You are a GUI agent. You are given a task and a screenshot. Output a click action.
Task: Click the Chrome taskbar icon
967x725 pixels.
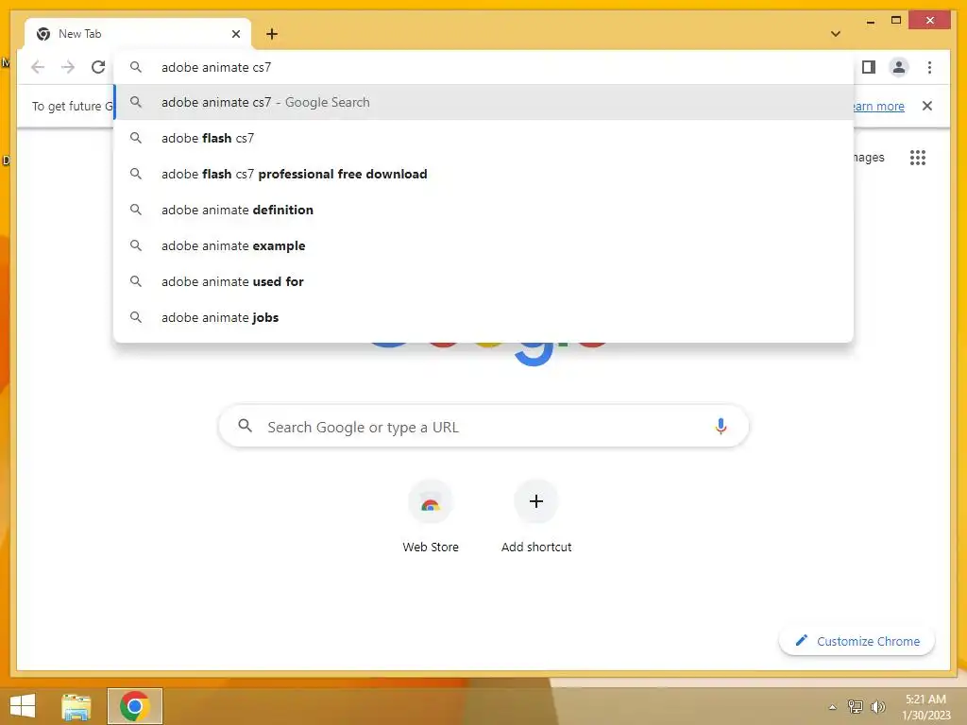135,706
